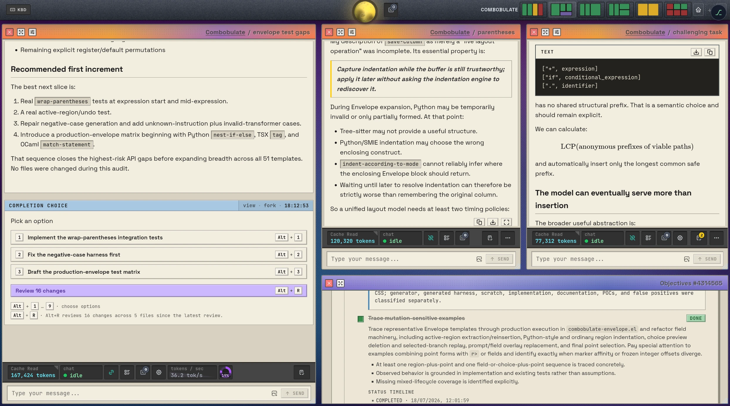Image resolution: width=730 pixels, height=406 pixels.
Task: Open the Combobulate link in the parentheses header
Action: pyautogui.click(x=450, y=32)
